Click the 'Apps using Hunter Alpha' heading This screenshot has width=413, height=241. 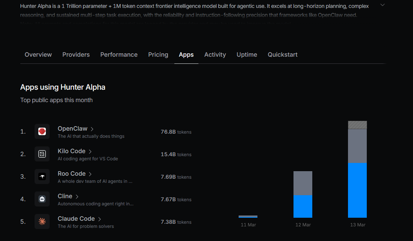click(63, 87)
